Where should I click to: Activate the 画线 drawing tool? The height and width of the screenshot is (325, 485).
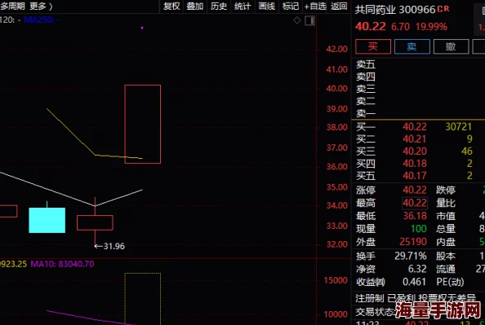click(267, 7)
